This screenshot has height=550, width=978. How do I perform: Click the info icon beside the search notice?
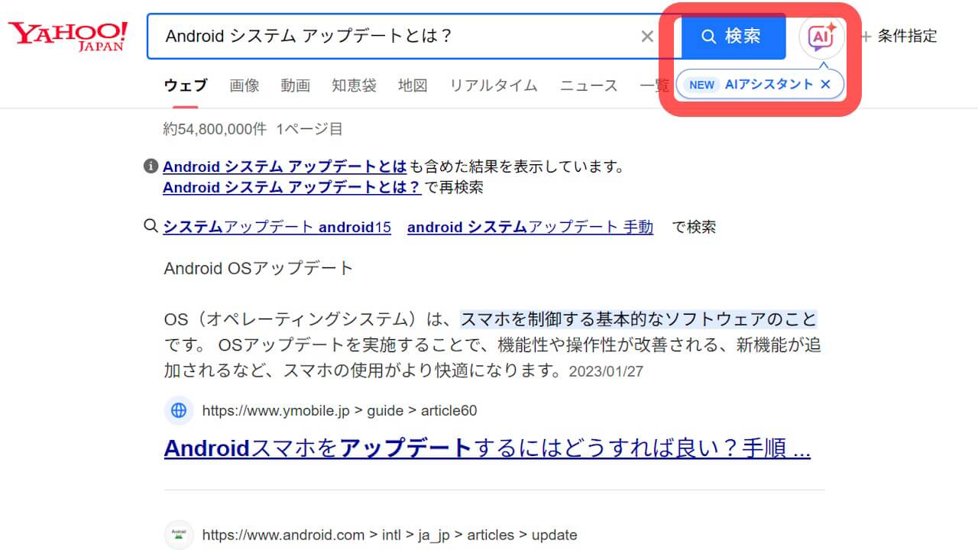tap(151, 166)
